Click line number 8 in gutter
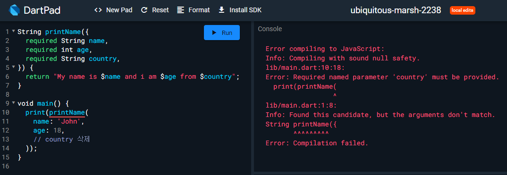The width and height of the screenshot is (507, 175). [x=7, y=95]
